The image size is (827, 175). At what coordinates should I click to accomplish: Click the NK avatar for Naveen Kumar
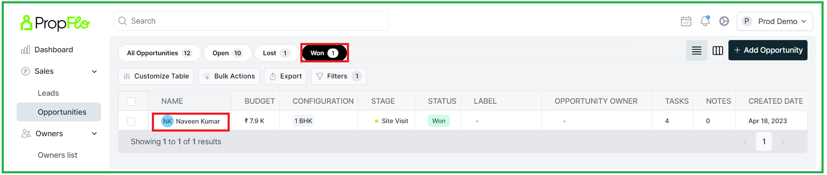coord(168,121)
